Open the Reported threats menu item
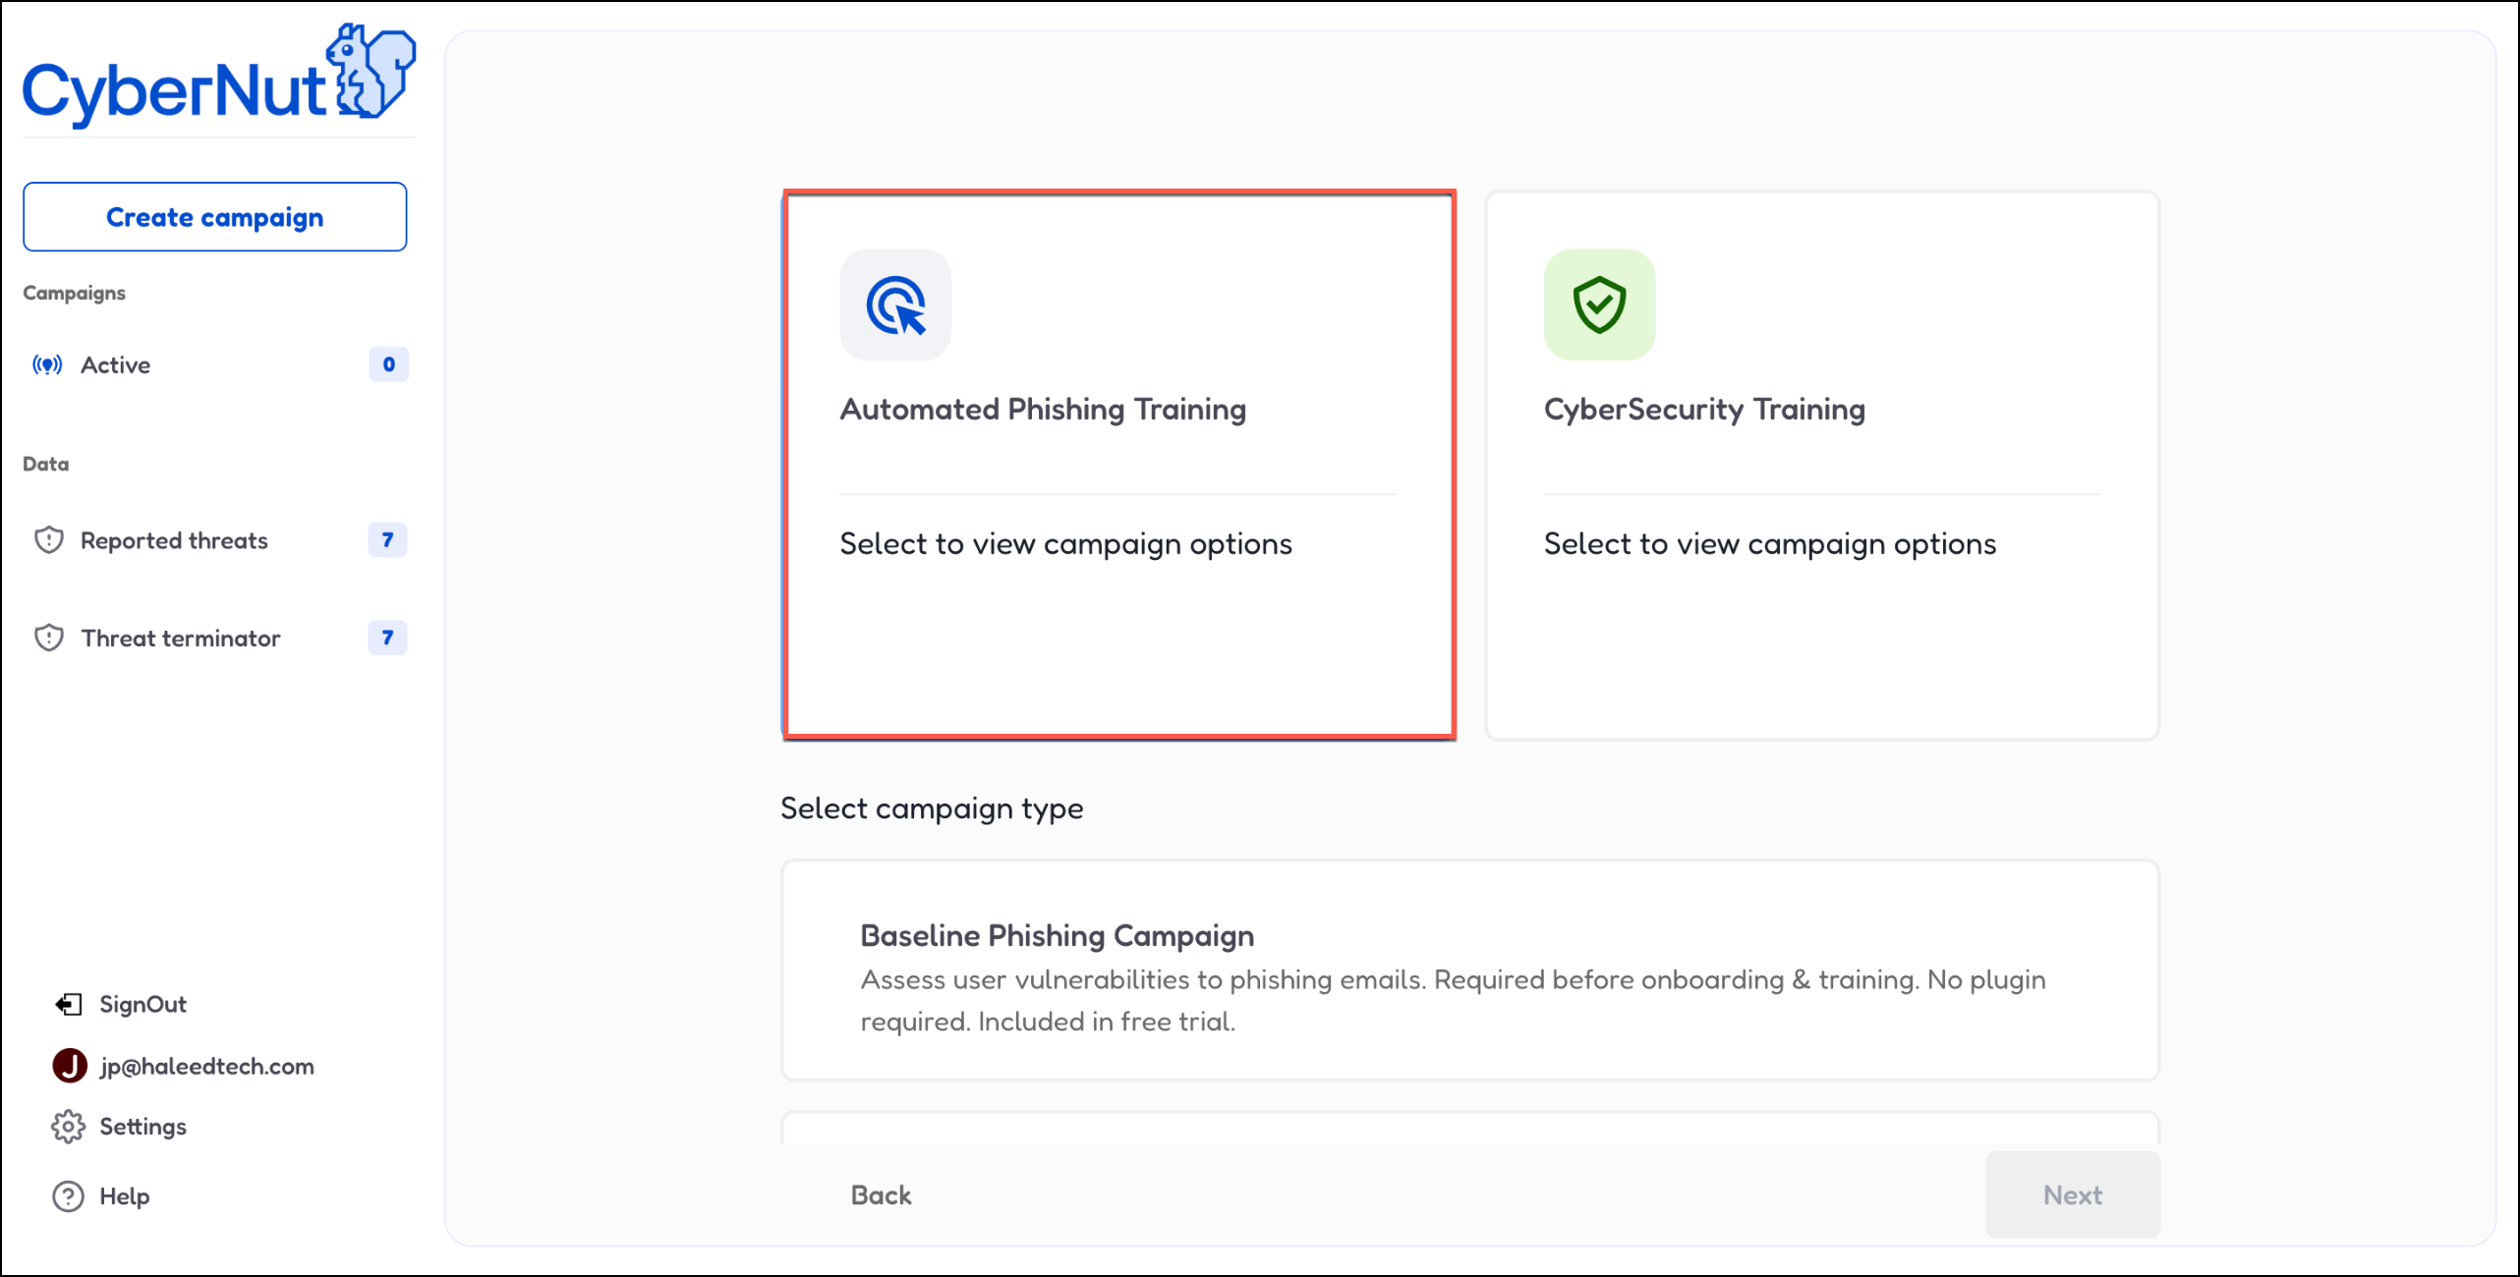Image resolution: width=2520 pixels, height=1277 pixels. [x=174, y=540]
